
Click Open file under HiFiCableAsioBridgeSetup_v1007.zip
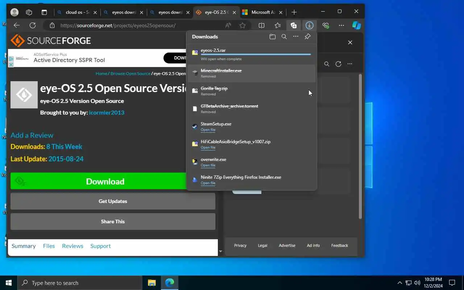coord(208,148)
